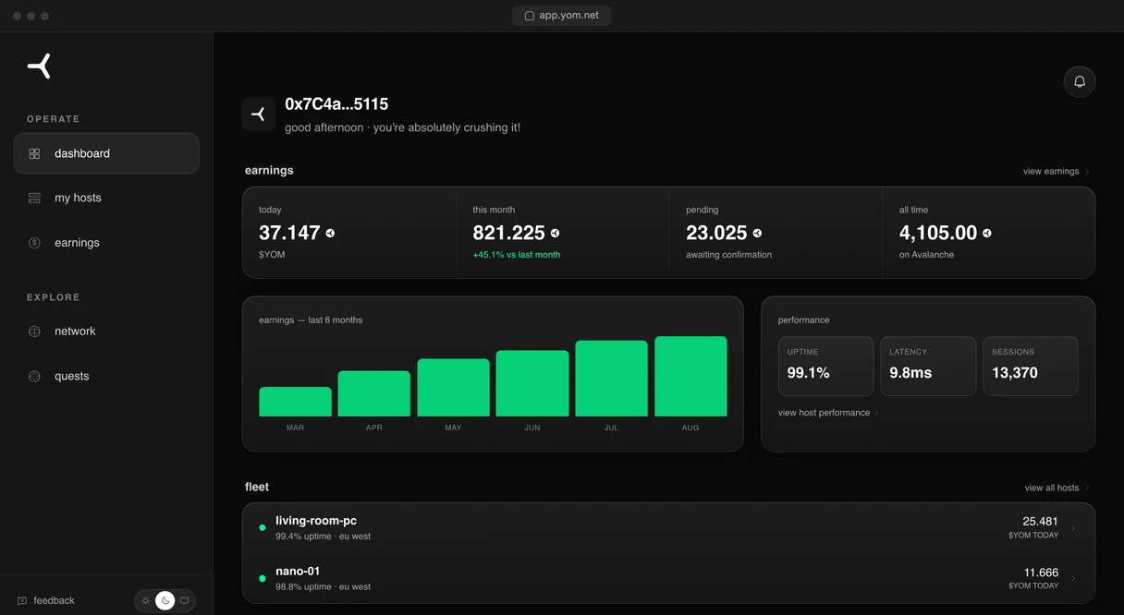The width and height of the screenshot is (1124, 615).
Task: Click the MAY bar in earnings chart
Action: (x=453, y=388)
